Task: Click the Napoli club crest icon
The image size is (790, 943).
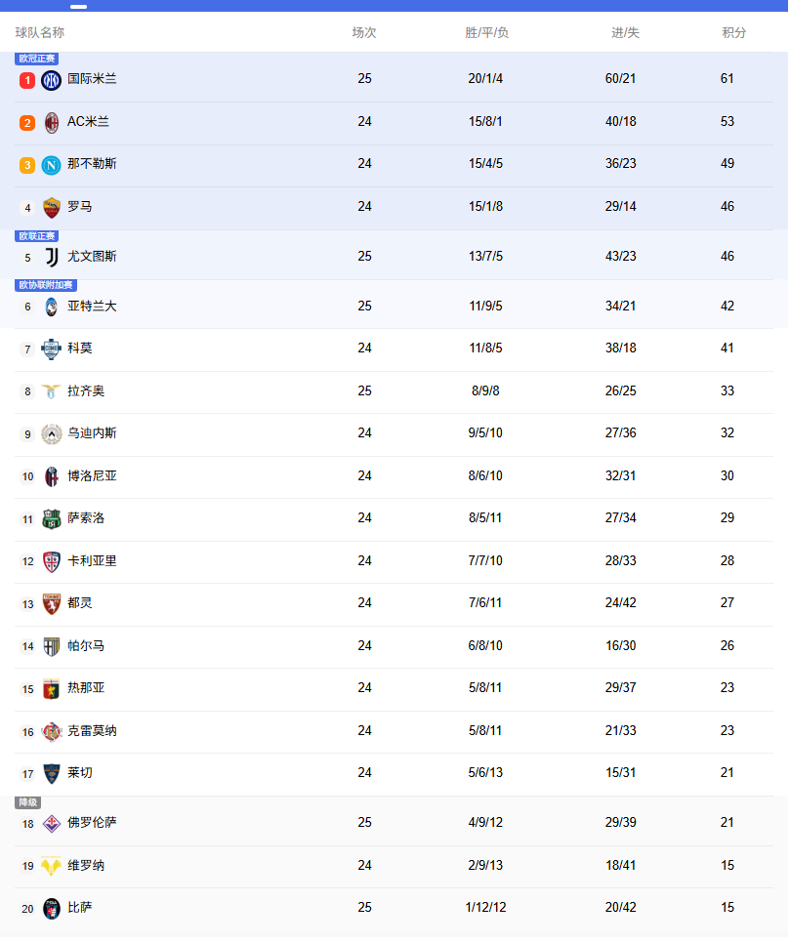Action: point(52,165)
